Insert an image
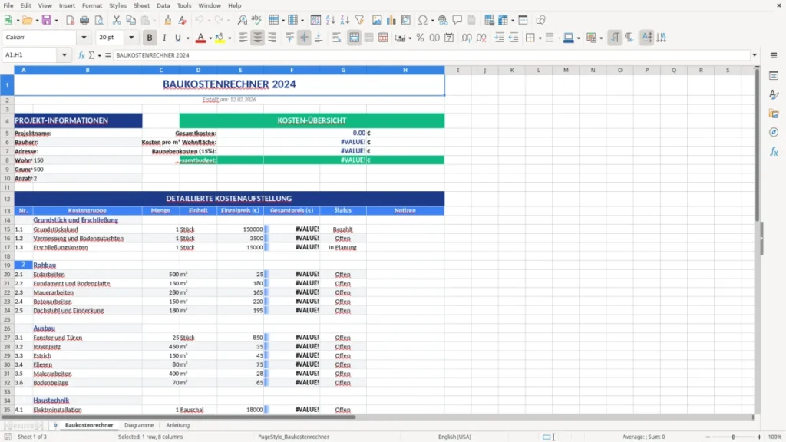The height and width of the screenshot is (442, 786). 377,20
